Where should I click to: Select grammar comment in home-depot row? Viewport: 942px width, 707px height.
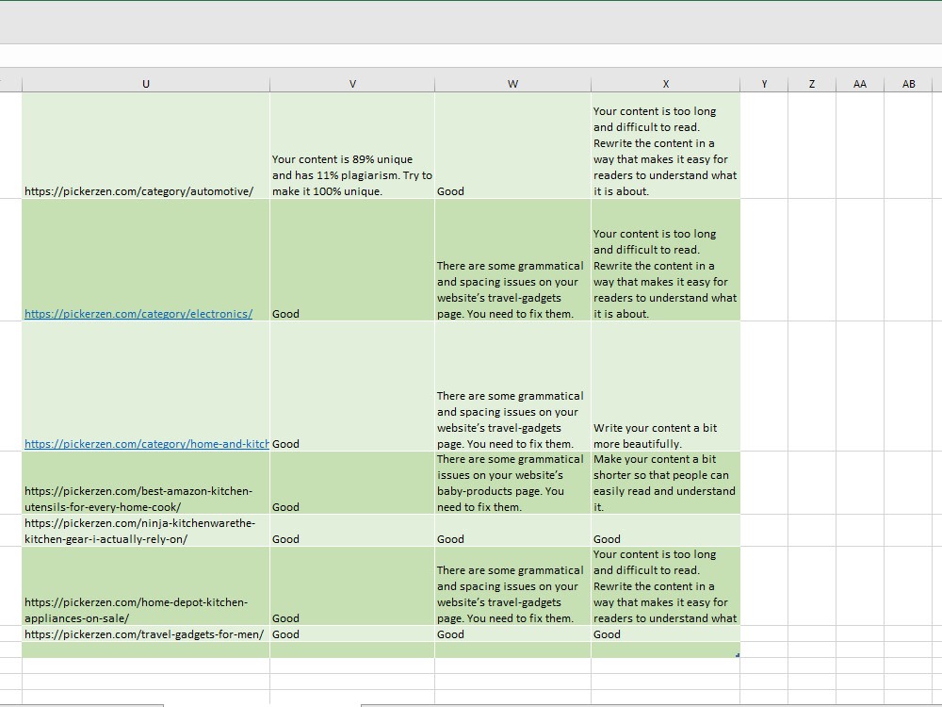pos(512,585)
